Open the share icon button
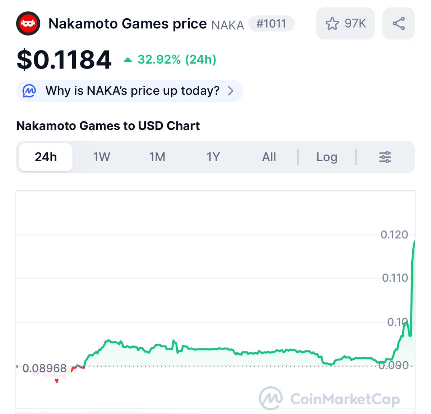Viewport: 431px width, 414px height. [399, 24]
